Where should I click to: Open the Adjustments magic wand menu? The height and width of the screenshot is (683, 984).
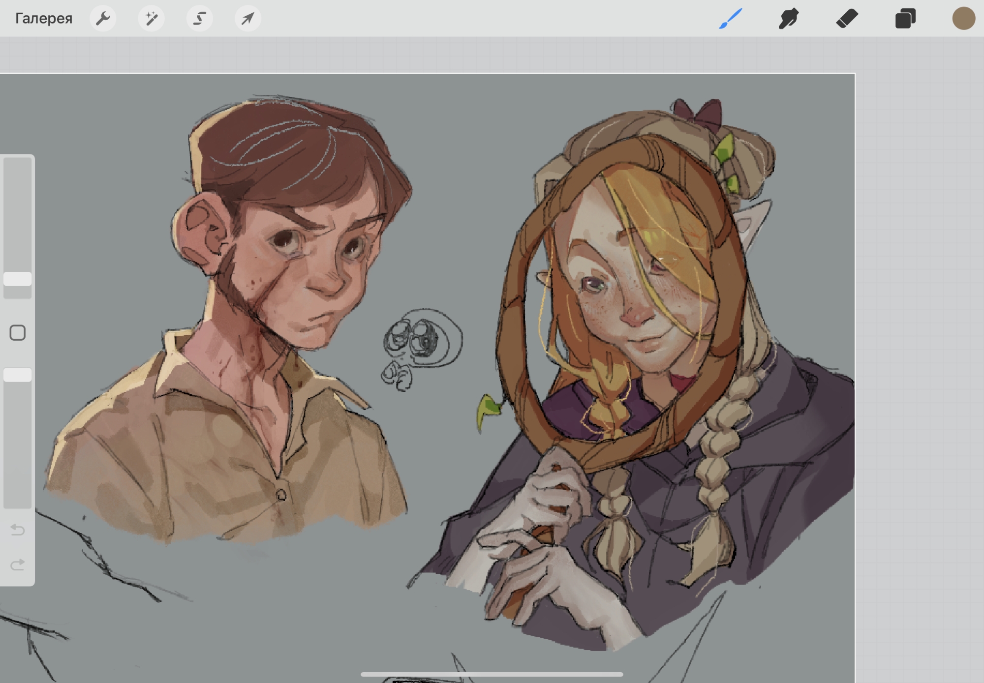click(151, 19)
